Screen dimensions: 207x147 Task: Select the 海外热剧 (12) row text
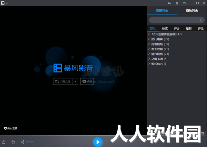pos(160,49)
